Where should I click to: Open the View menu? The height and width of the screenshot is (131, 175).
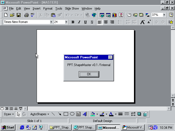click(27, 8)
